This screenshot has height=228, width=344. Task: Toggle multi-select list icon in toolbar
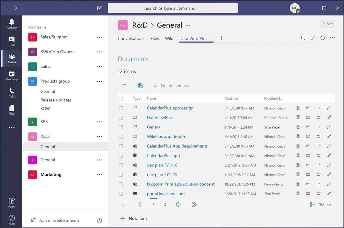[124, 86]
